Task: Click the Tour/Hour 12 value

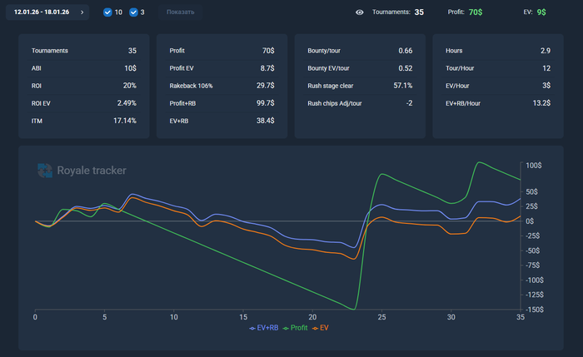Action: [x=546, y=68]
